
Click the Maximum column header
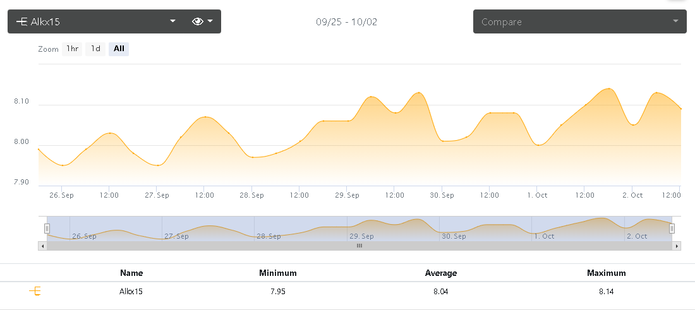607,273
